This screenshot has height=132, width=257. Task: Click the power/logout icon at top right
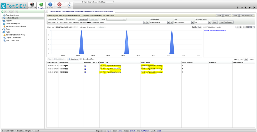point(254,8)
